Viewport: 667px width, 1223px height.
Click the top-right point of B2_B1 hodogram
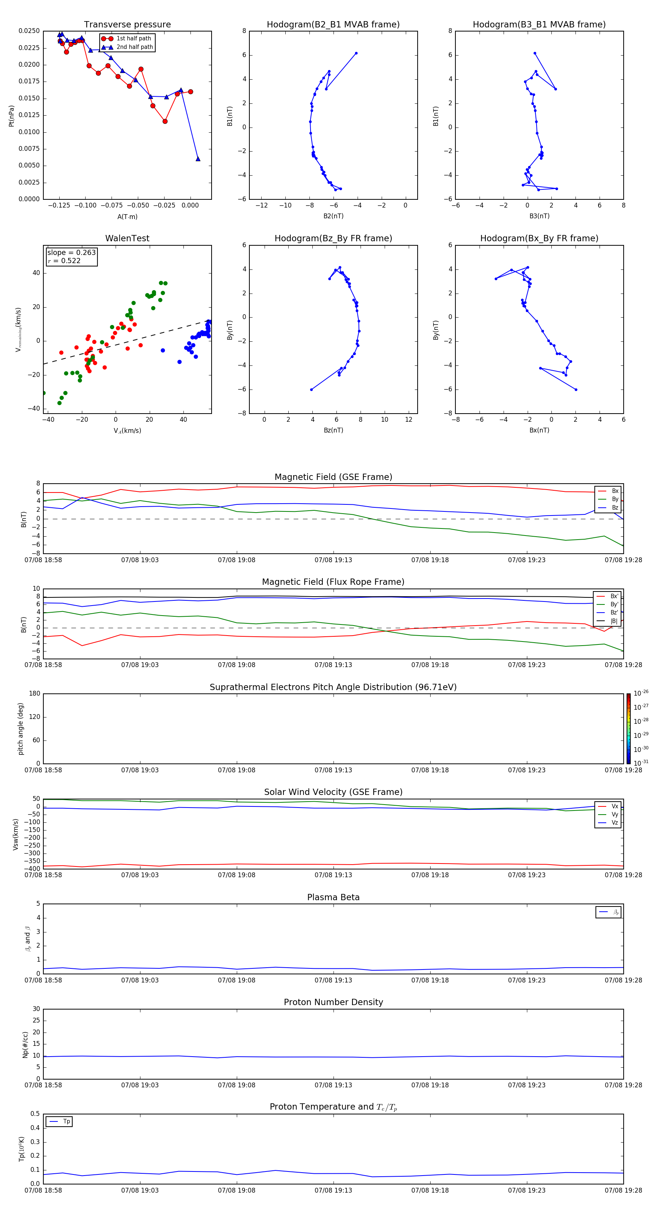coord(356,53)
